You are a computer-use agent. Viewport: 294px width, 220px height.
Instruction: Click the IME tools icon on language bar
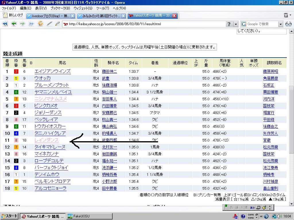(264, 207)
